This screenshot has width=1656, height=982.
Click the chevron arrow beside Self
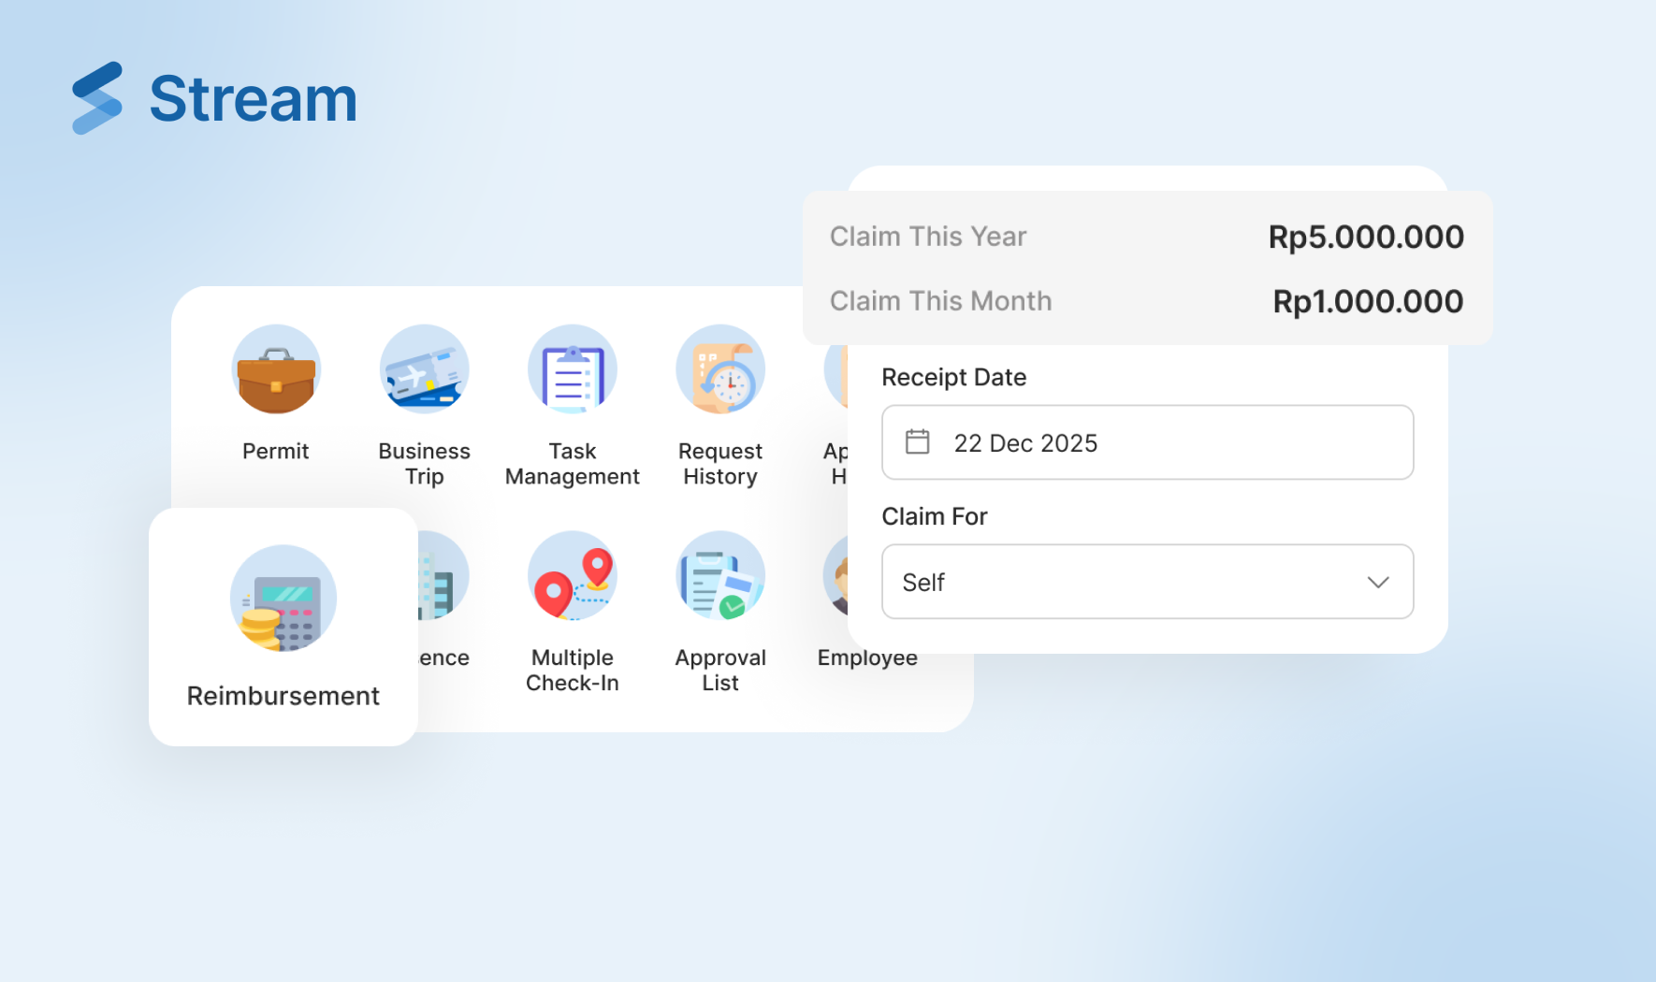(x=1377, y=582)
